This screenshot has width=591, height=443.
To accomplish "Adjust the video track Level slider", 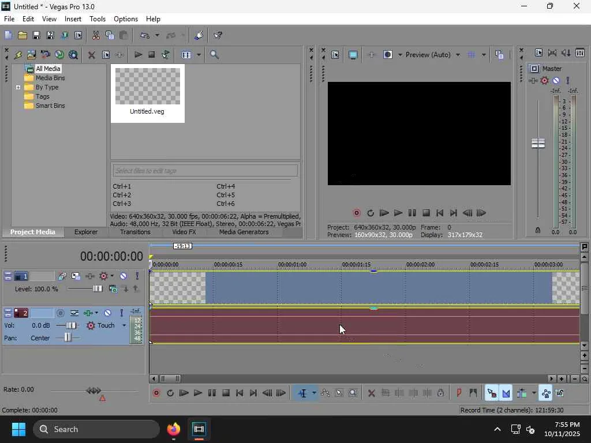I will [x=97, y=289].
